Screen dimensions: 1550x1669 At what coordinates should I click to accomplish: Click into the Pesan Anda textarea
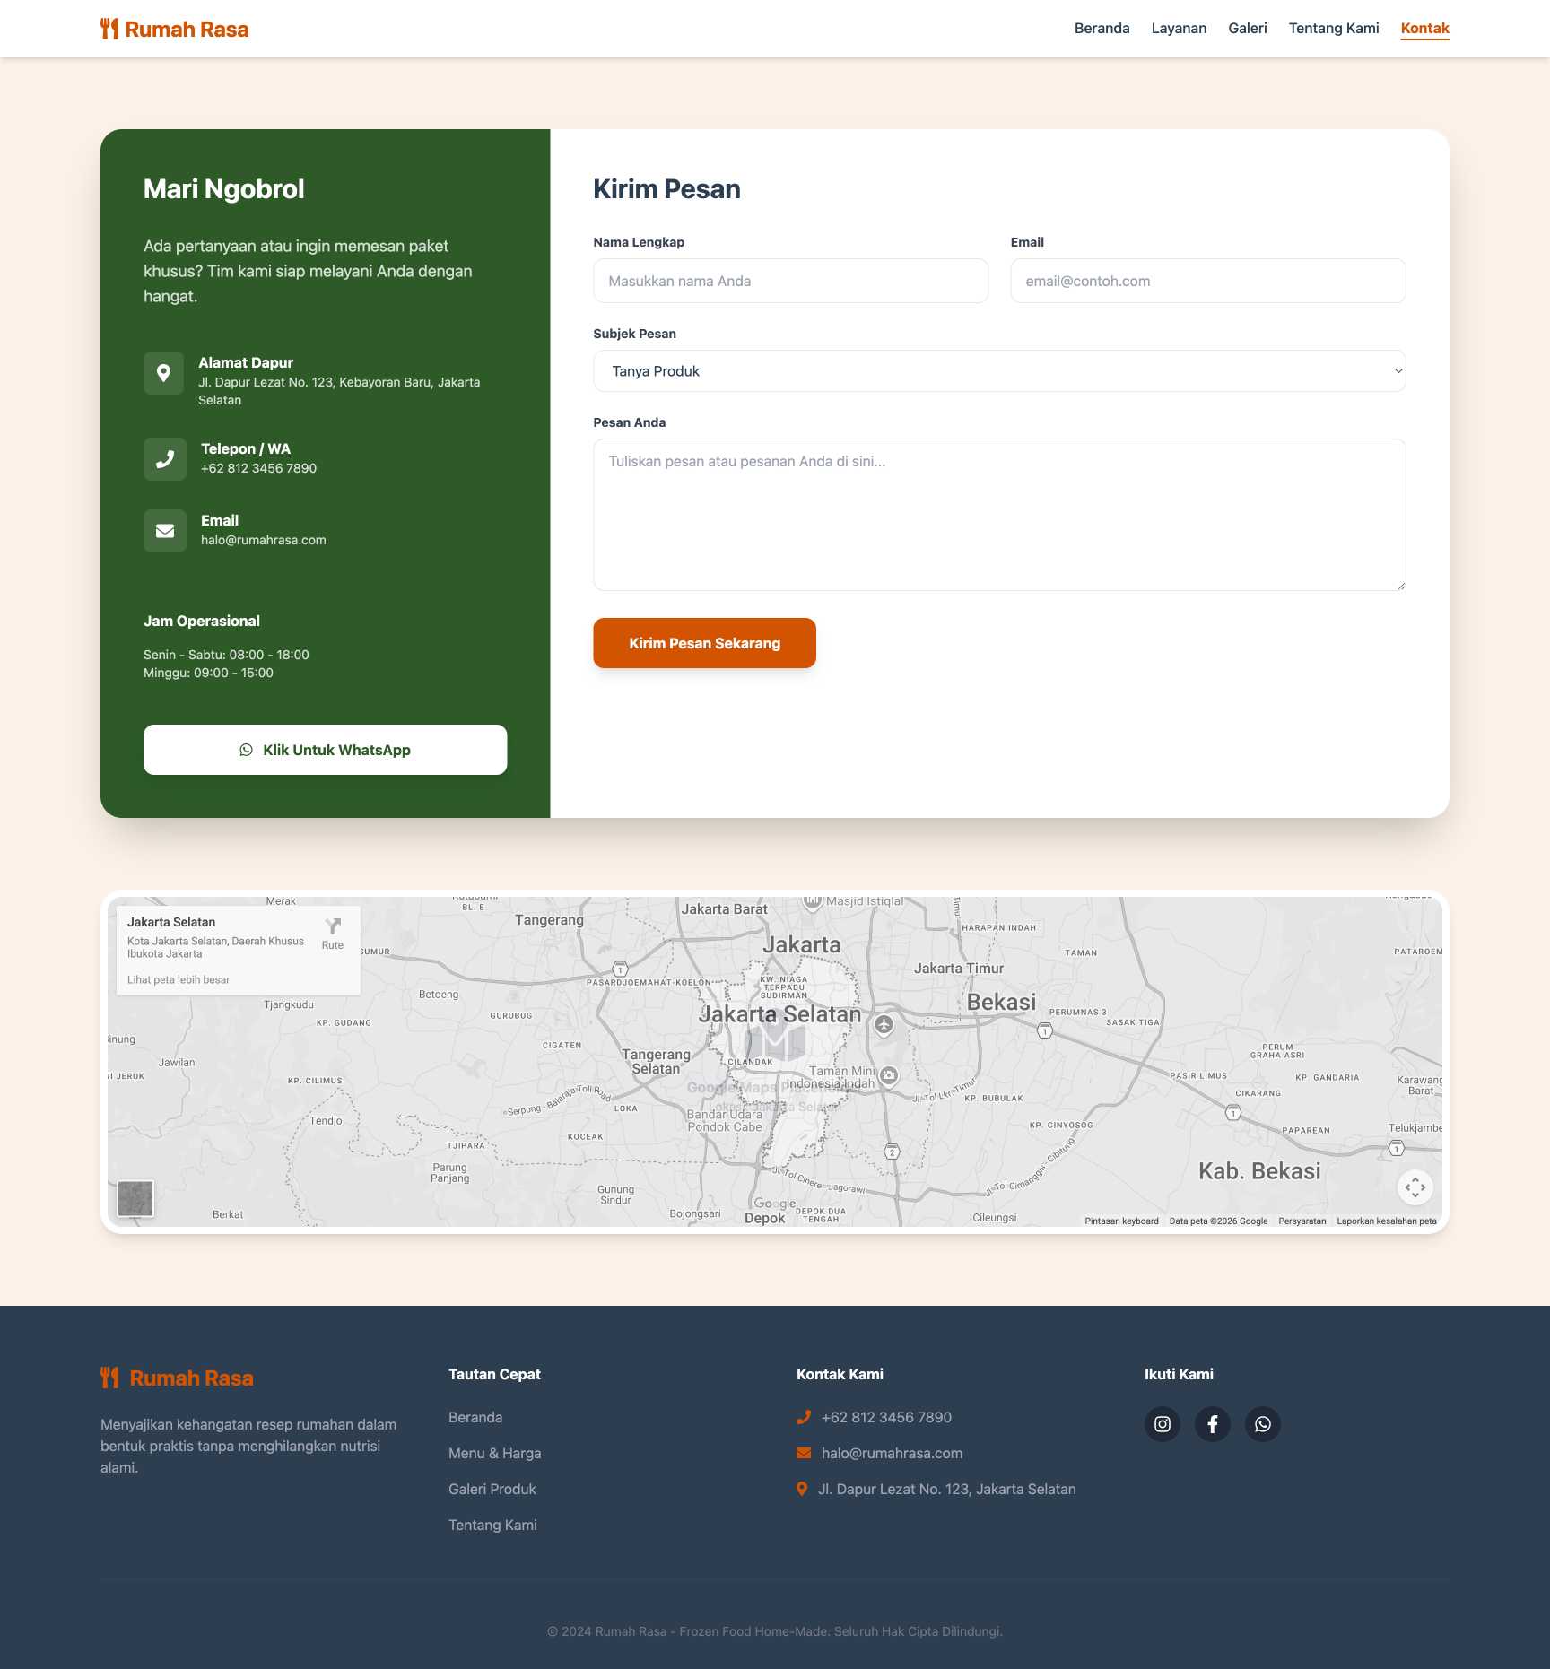(998, 515)
